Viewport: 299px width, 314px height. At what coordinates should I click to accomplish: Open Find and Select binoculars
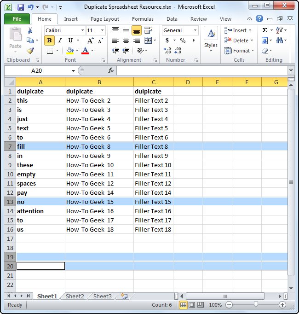(279, 41)
